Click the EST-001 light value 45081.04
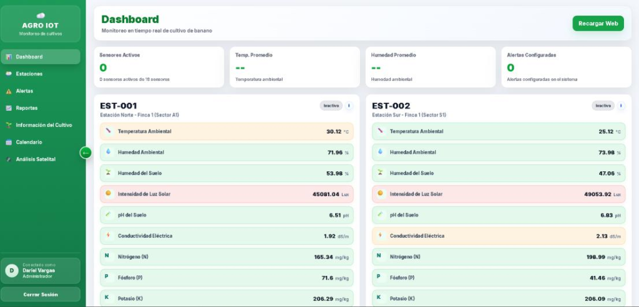The width and height of the screenshot is (639, 307). tap(326, 194)
